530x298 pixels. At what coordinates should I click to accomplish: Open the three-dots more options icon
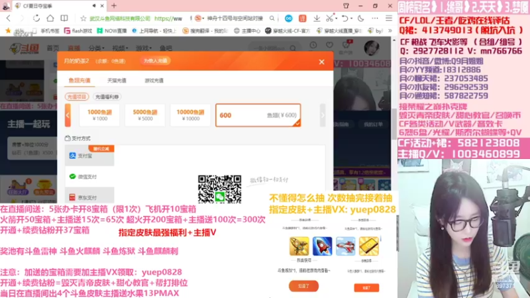click(375, 19)
